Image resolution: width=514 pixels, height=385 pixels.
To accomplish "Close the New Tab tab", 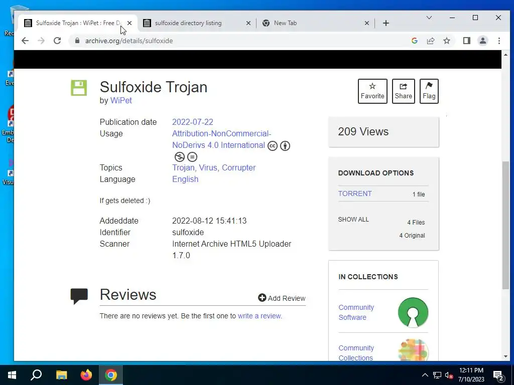I will coord(367,23).
